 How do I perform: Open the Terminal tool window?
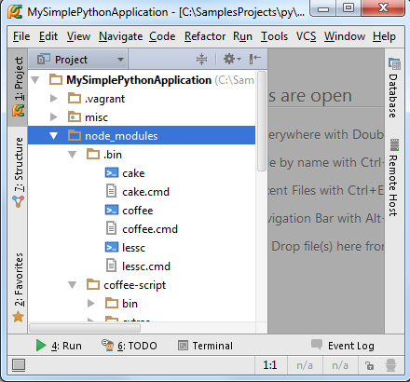click(x=205, y=346)
